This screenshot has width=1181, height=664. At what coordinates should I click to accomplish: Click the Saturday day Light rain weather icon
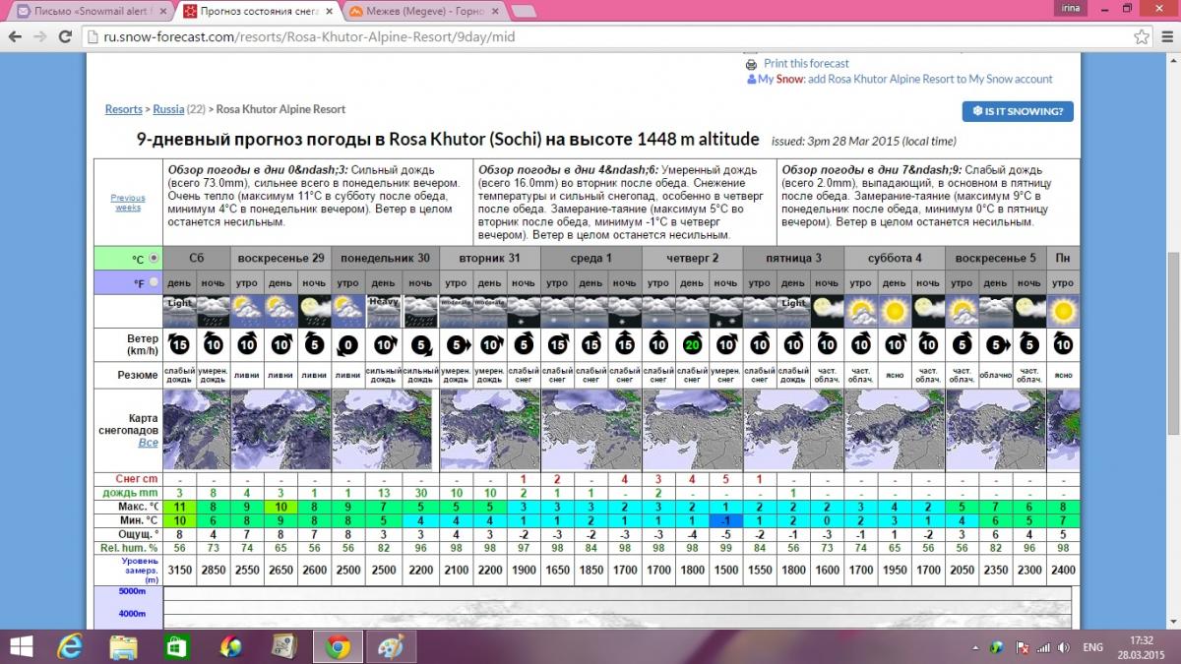coord(179,311)
